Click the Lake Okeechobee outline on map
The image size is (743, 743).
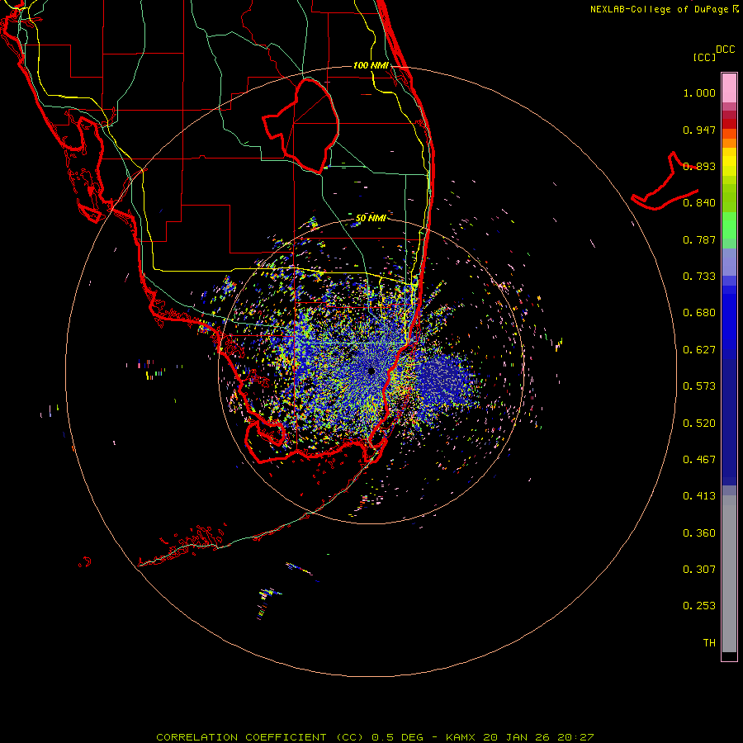(301, 125)
